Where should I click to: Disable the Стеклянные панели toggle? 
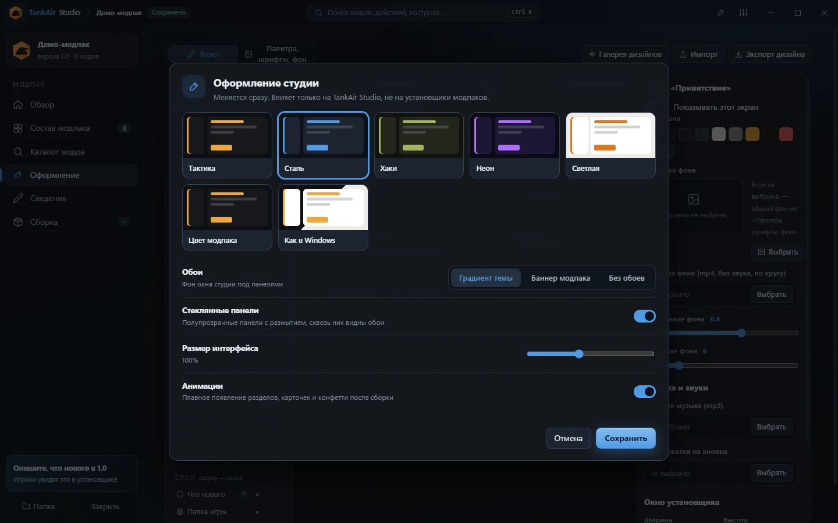tap(644, 316)
